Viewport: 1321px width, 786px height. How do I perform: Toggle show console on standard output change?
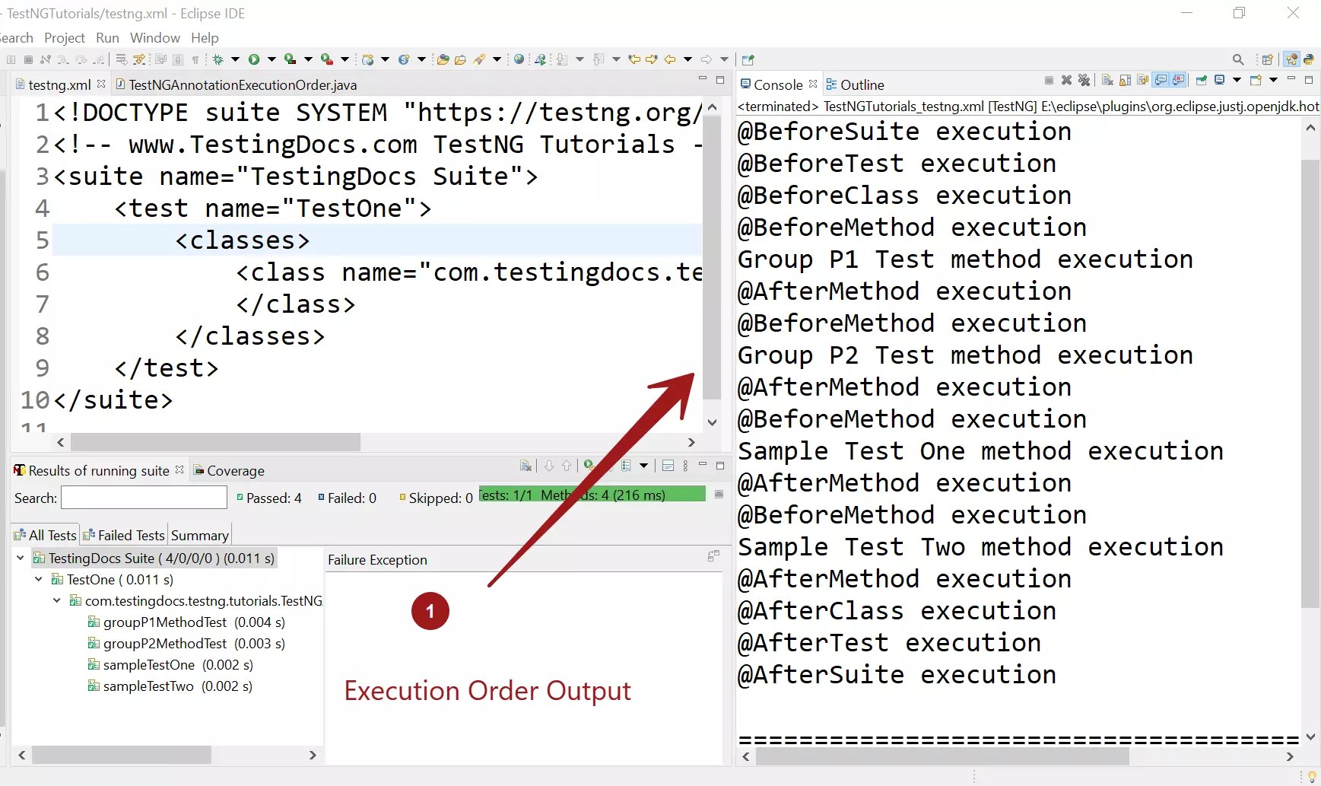[x=1161, y=80]
